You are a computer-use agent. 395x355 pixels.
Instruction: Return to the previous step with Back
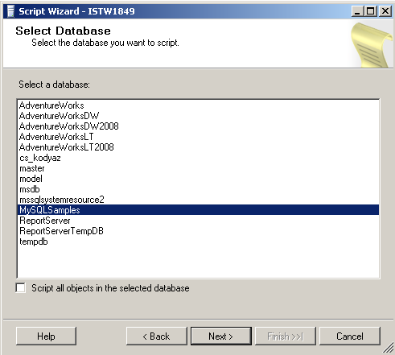(157, 336)
